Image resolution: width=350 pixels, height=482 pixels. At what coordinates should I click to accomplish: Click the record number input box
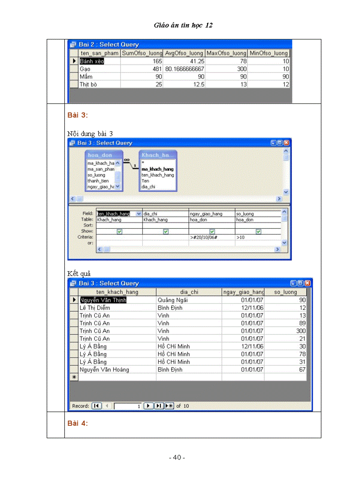click(128, 406)
